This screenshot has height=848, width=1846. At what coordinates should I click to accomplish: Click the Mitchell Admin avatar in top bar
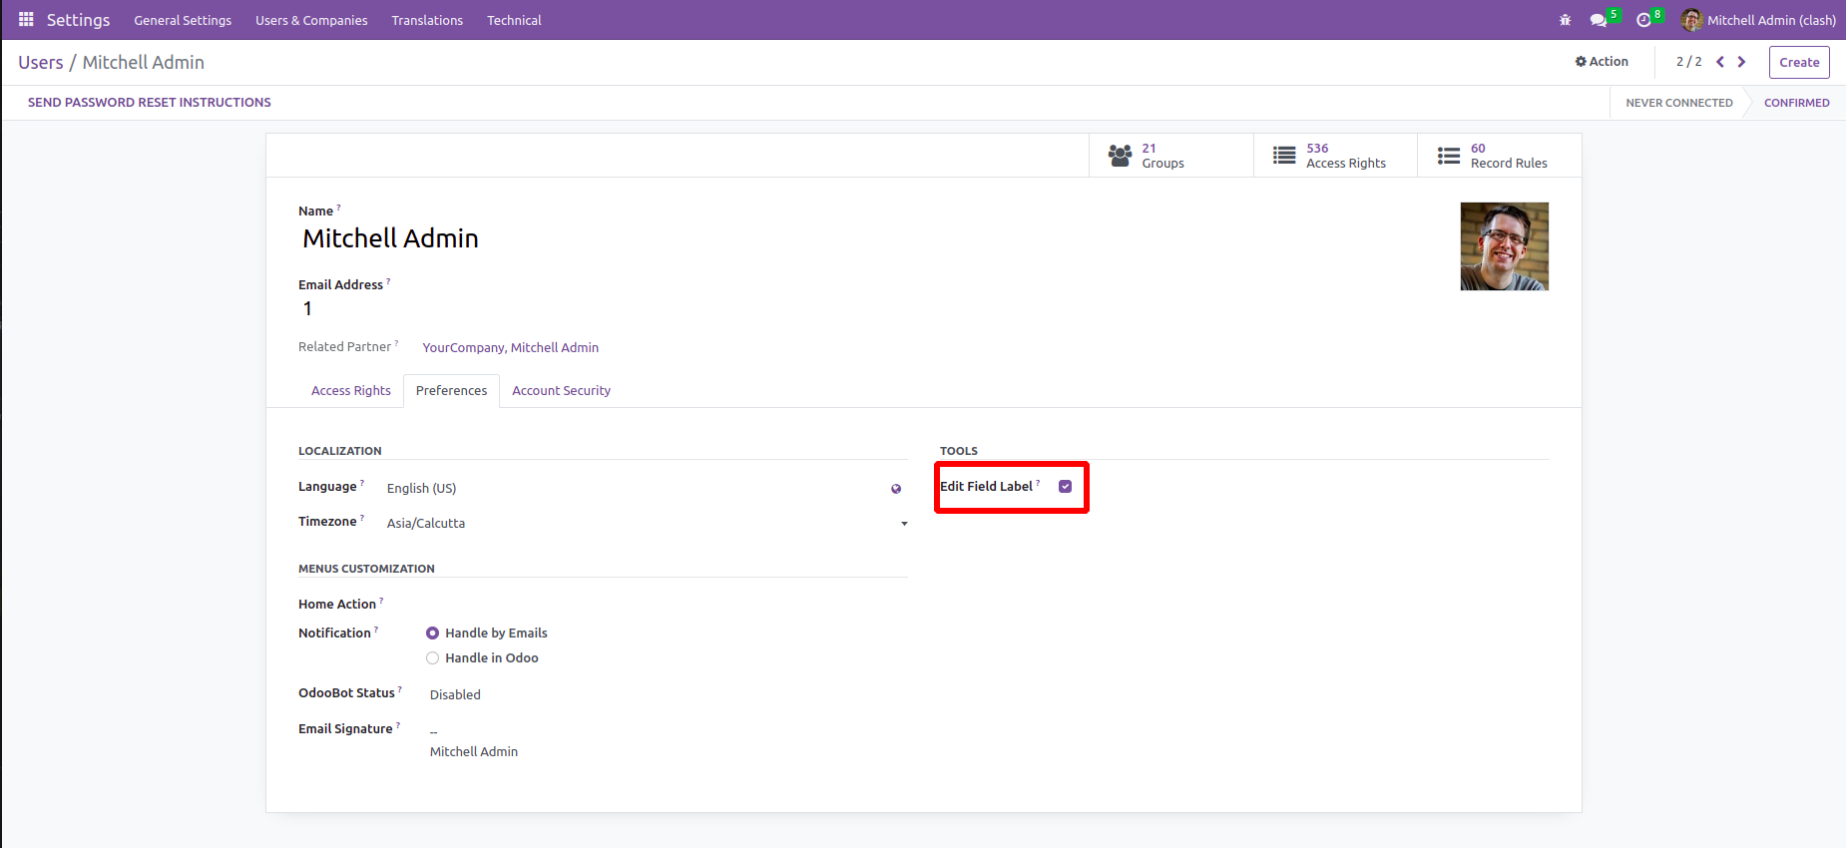(x=1691, y=20)
